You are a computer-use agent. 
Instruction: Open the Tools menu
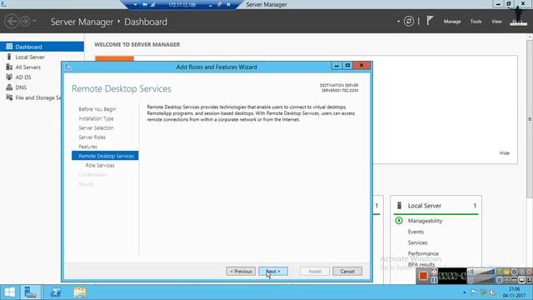tap(476, 22)
